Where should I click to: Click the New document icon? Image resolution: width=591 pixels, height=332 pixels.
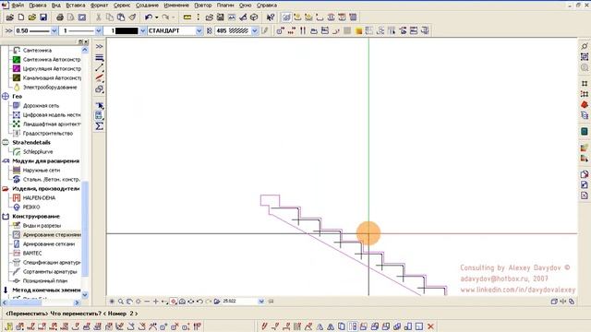pyautogui.click(x=21, y=18)
